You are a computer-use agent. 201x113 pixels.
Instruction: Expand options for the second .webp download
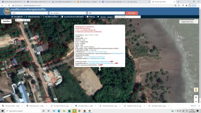click(46, 106)
